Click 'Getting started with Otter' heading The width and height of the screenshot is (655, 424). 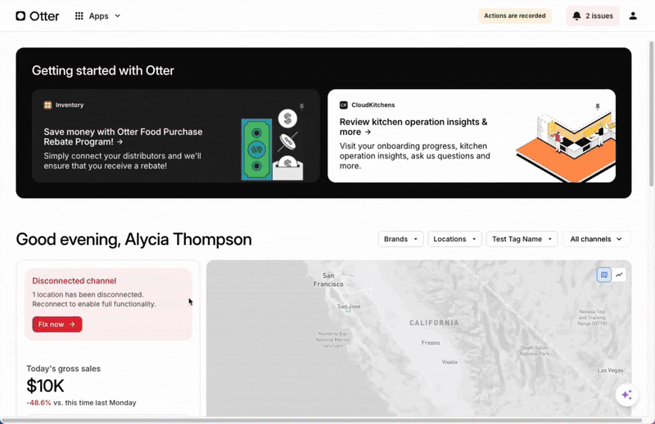pos(103,70)
